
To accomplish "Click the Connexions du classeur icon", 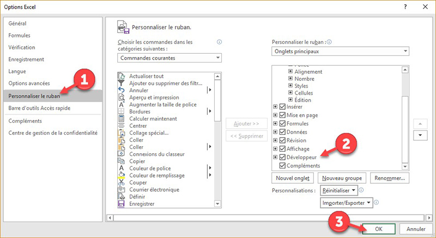I will click(122, 154).
